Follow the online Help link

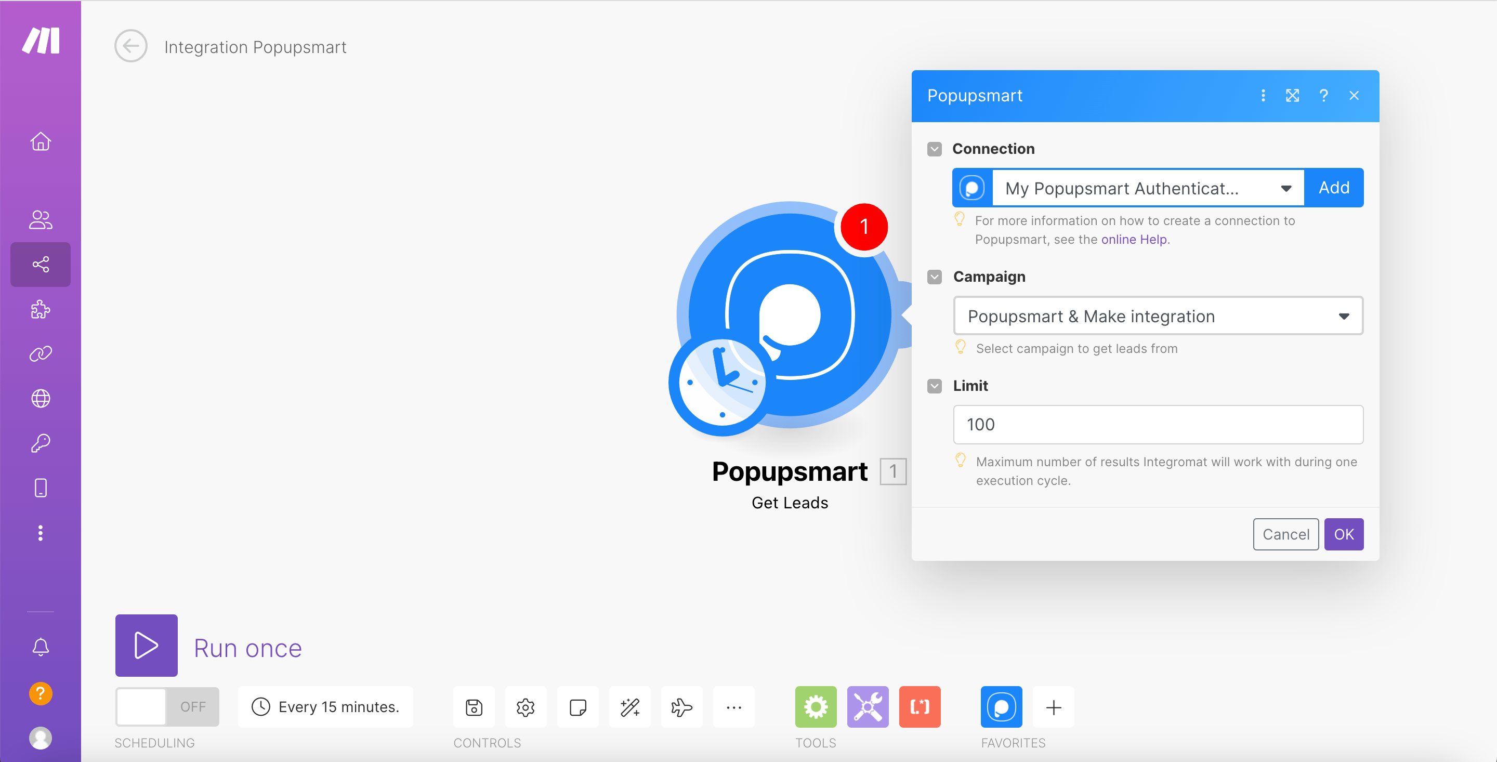click(x=1133, y=240)
